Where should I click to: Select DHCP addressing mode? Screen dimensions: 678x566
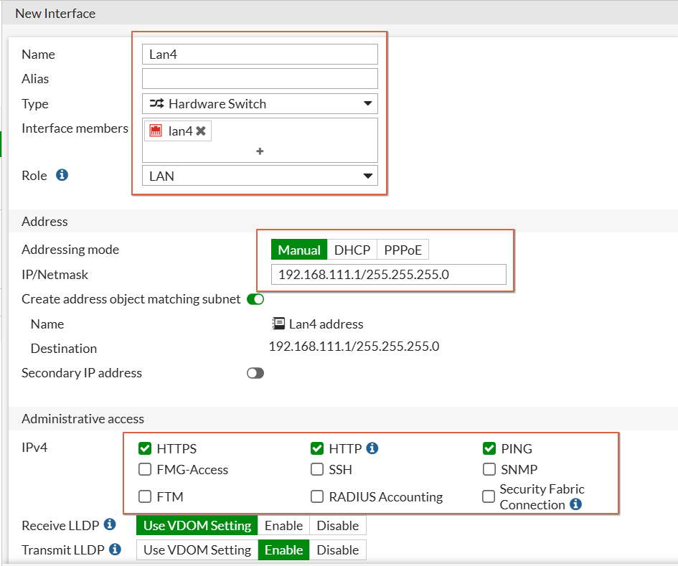tap(352, 250)
